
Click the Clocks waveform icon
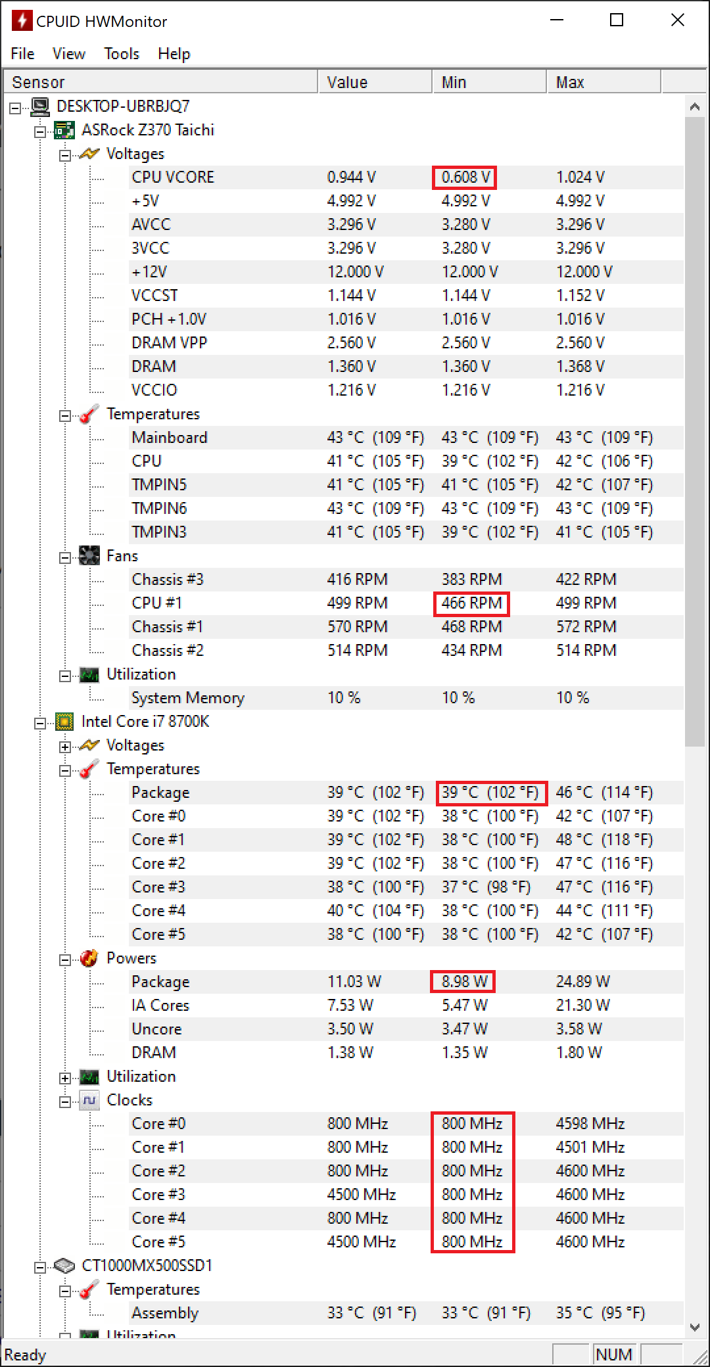click(x=89, y=1100)
